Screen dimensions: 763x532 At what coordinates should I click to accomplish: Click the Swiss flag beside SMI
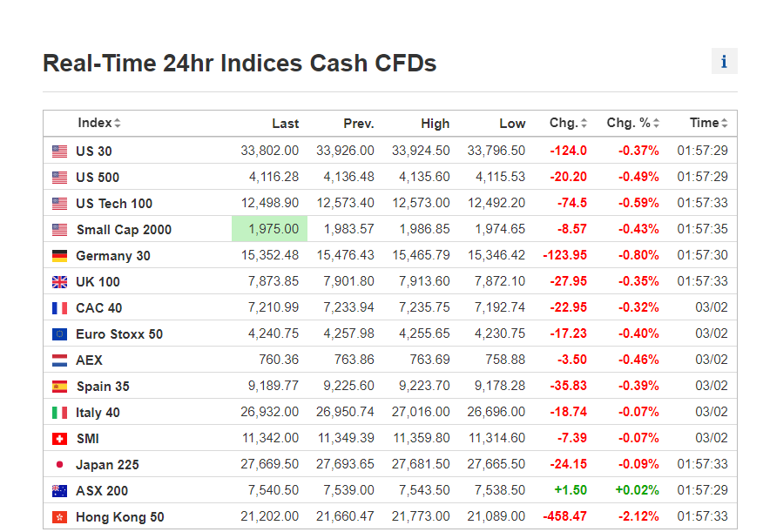tap(59, 439)
